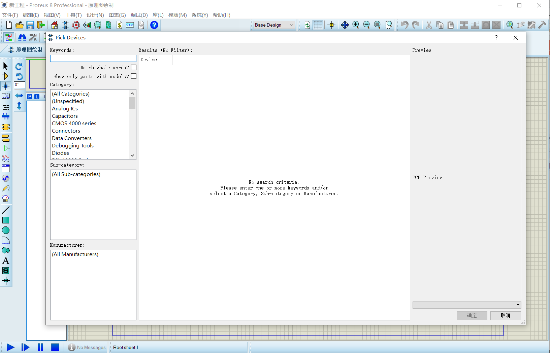
Task: Toggle the grid display icon
Action: click(318, 25)
